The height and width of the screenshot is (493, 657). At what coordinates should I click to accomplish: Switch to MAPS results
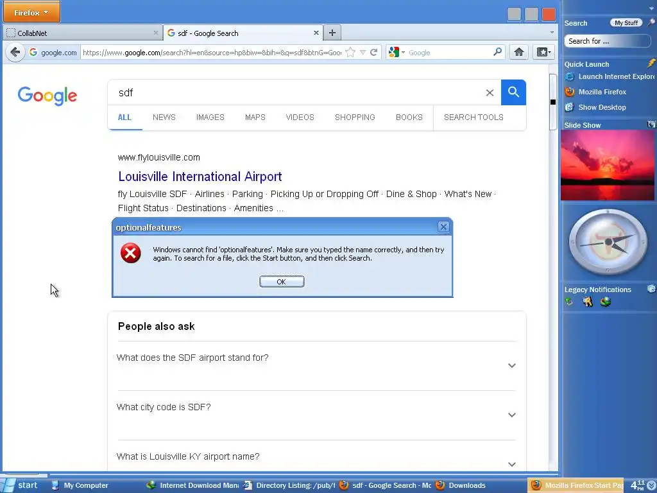pyautogui.click(x=255, y=117)
